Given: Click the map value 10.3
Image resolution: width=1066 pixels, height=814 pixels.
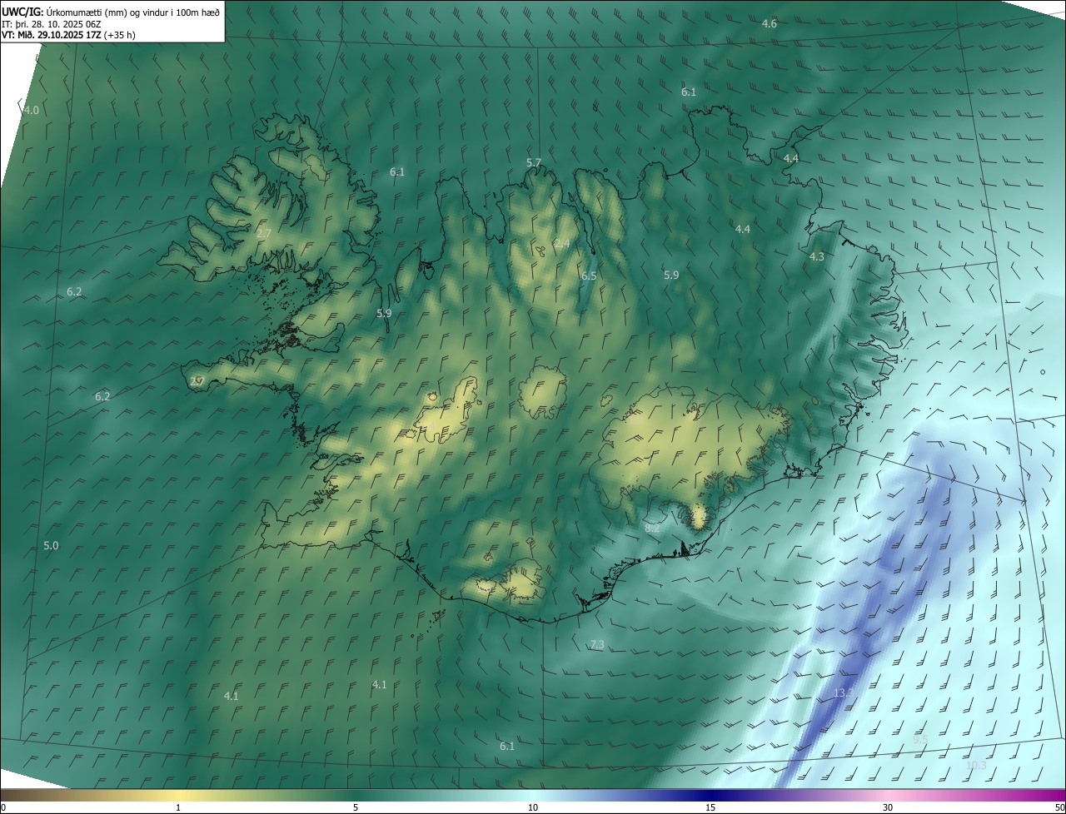Looking at the screenshot, I should tap(976, 765).
